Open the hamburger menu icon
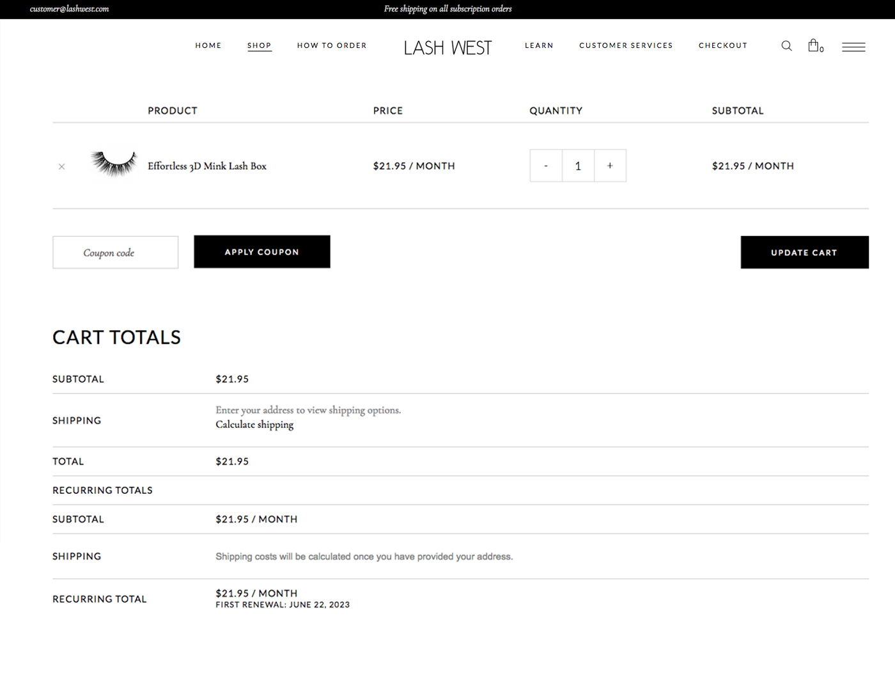The height and width of the screenshot is (673, 895). 853,47
